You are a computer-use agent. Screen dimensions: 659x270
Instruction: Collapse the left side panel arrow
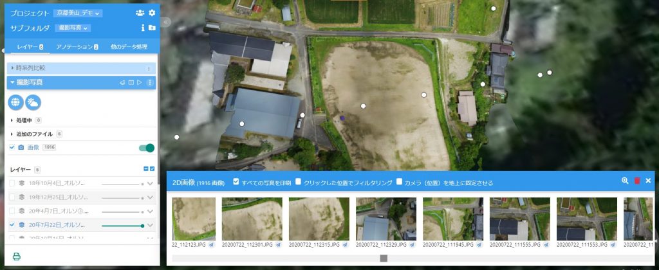(x=166, y=22)
